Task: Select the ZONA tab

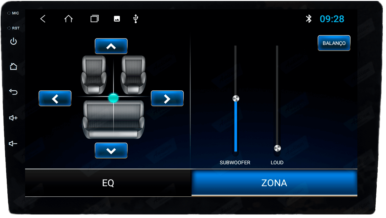Action: [x=274, y=183]
